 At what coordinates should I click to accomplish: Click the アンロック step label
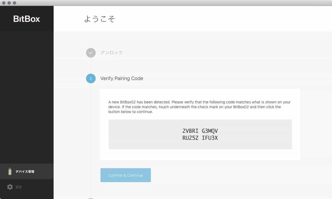point(112,53)
